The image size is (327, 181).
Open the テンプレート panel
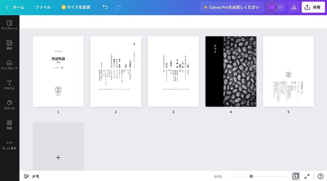coord(9,25)
